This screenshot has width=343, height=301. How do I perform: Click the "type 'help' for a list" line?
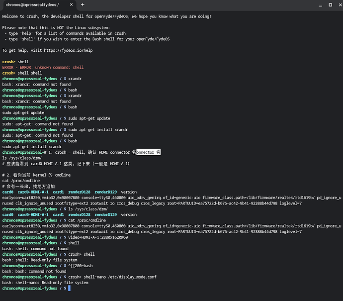65,33
